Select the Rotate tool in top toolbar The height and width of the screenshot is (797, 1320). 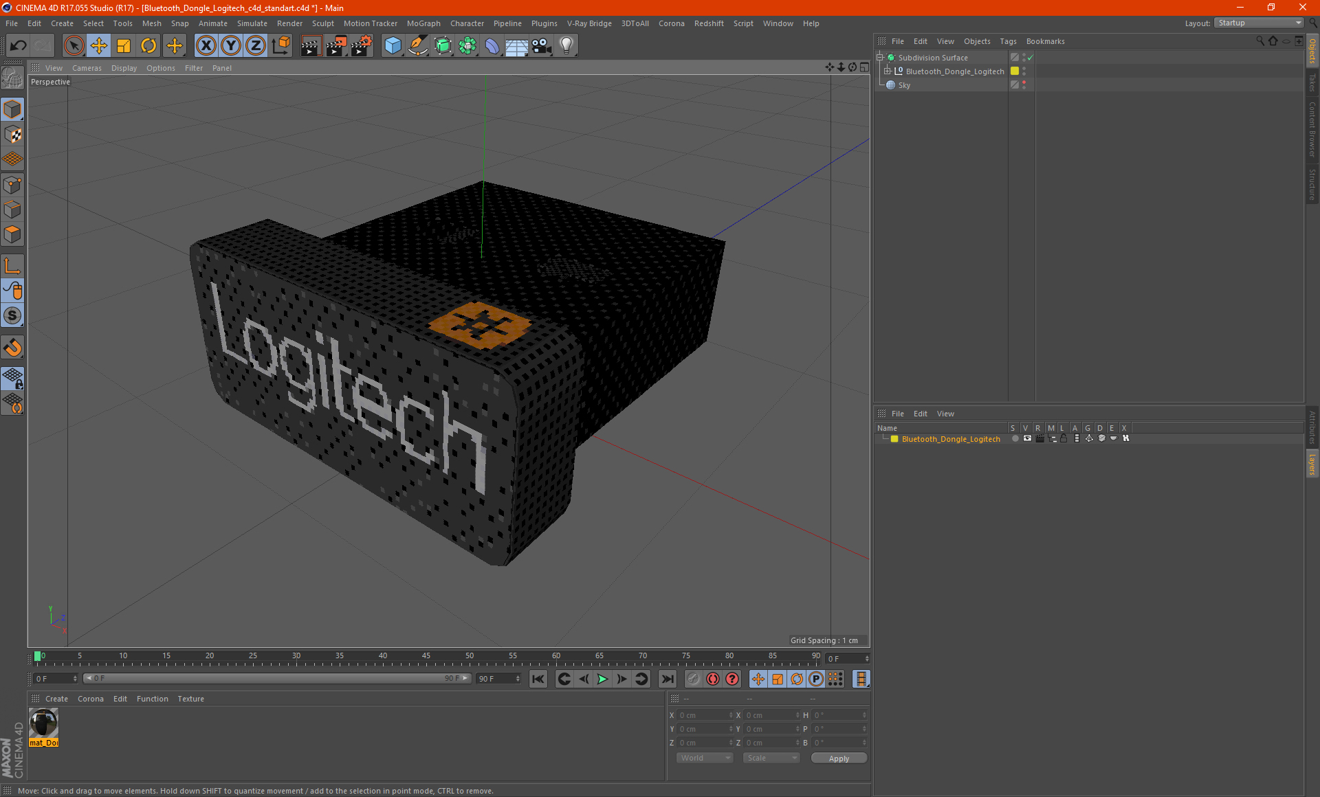tap(148, 46)
